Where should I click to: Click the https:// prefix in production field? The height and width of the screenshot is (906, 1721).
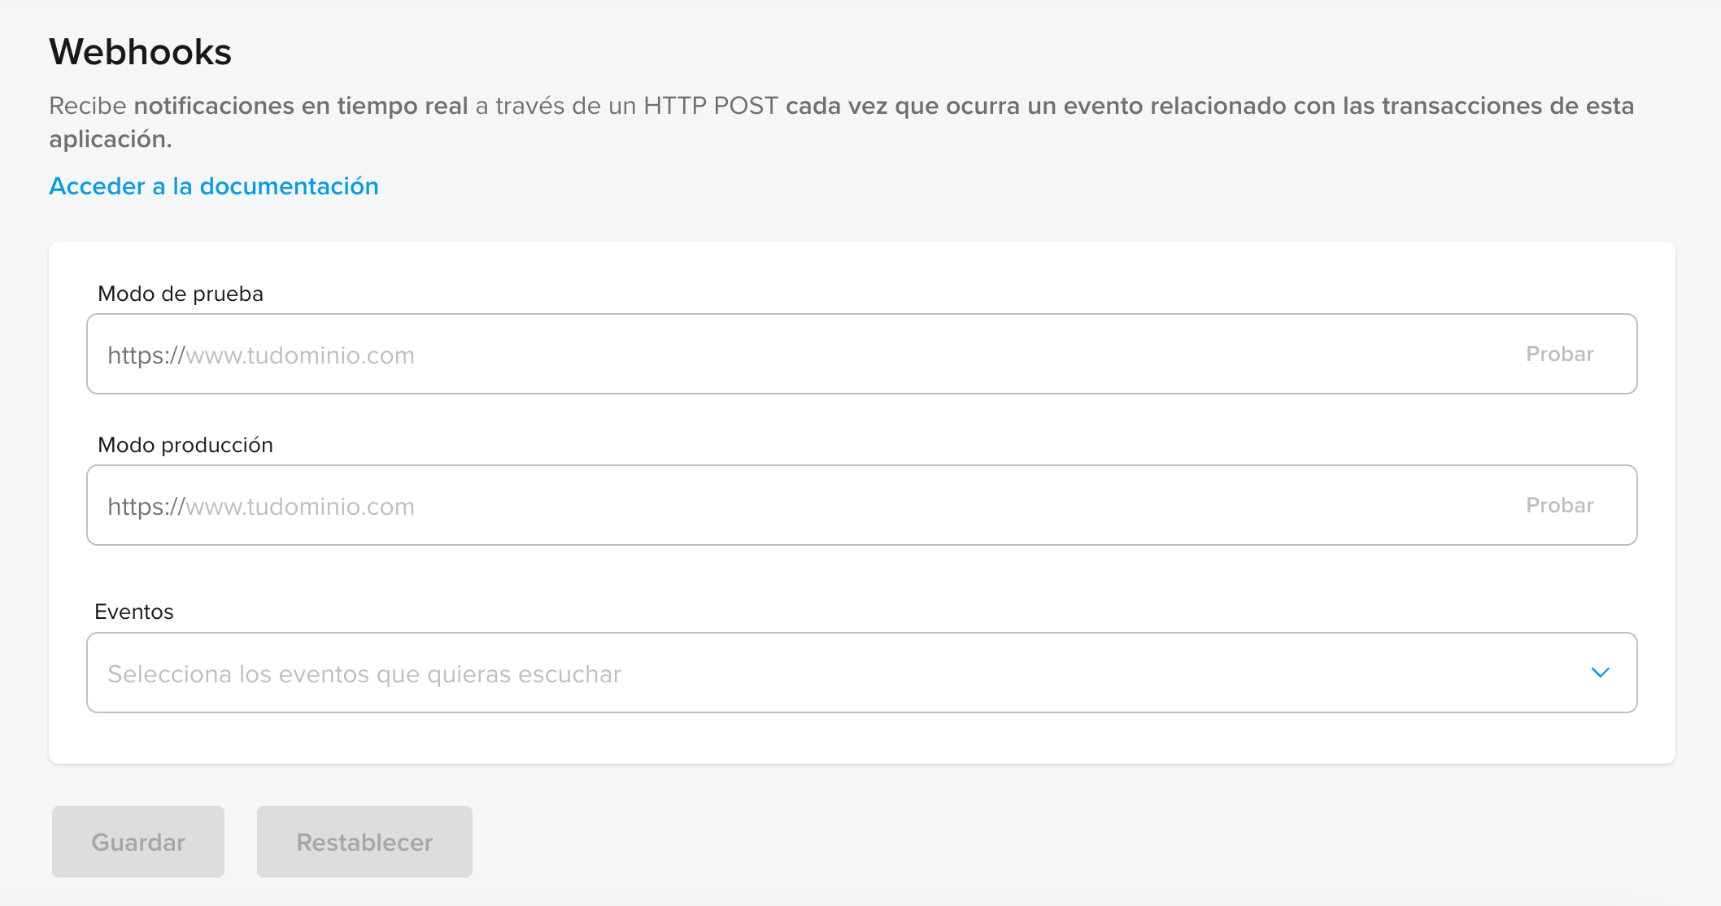point(146,507)
